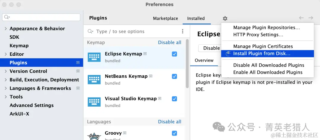Image resolution: width=320 pixels, height=140 pixels.
Task: Uncheck the Eclipse Keymap plugin checkbox
Action: click(174, 54)
